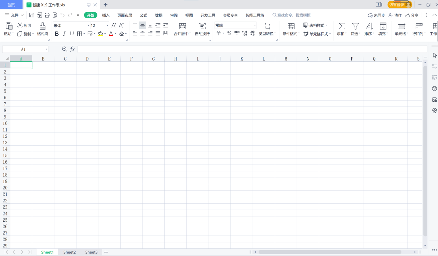Click the Filter (筛选) funnel icon
Viewport: 438px width, 256px height.
355,26
